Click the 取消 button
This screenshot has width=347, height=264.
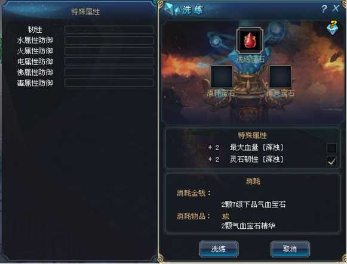pyautogui.click(x=290, y=249)
